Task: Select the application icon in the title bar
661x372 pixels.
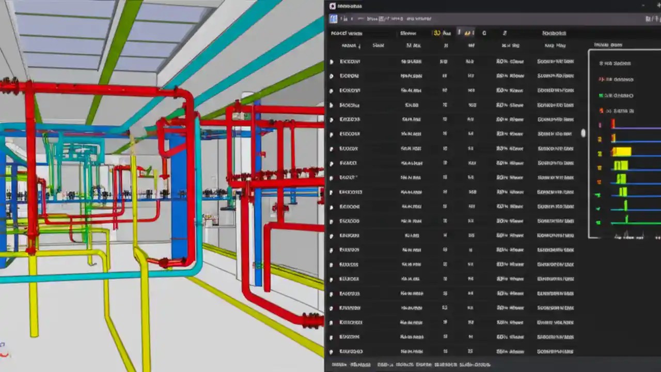Action: coord(333,6)
